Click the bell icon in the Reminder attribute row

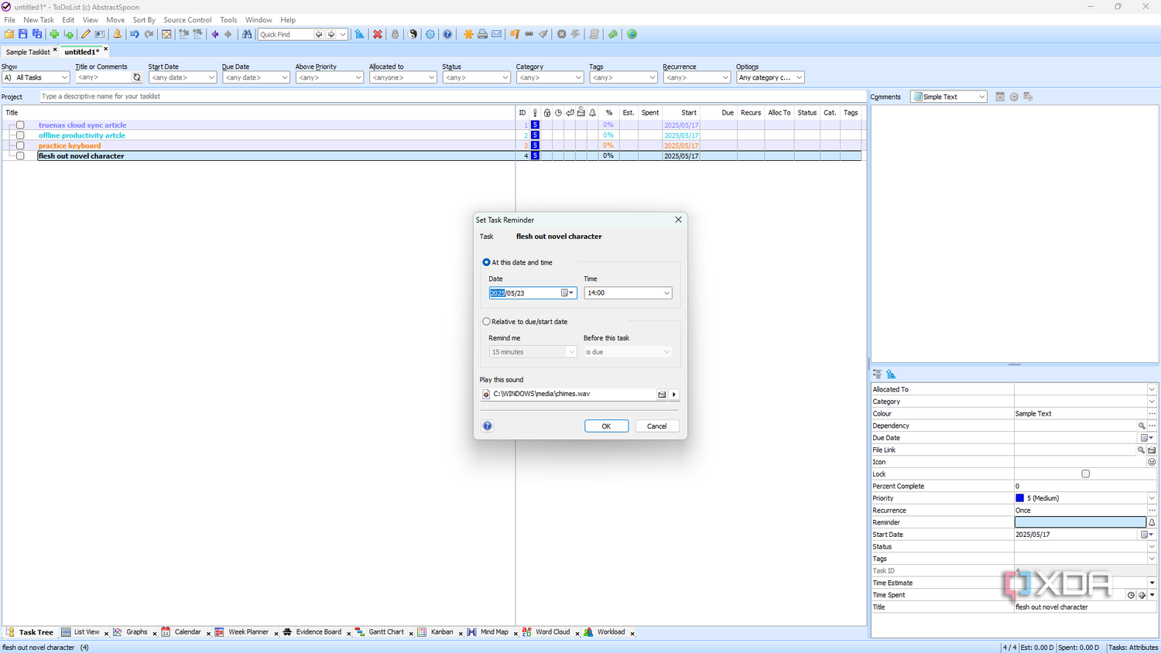[1152, 522]
